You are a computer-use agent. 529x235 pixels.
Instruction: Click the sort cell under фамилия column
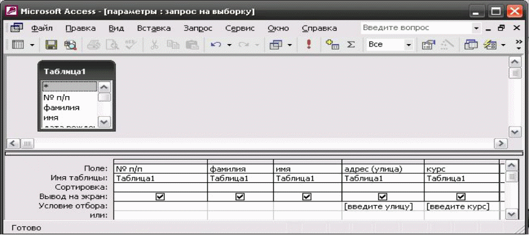coord(240,187)
